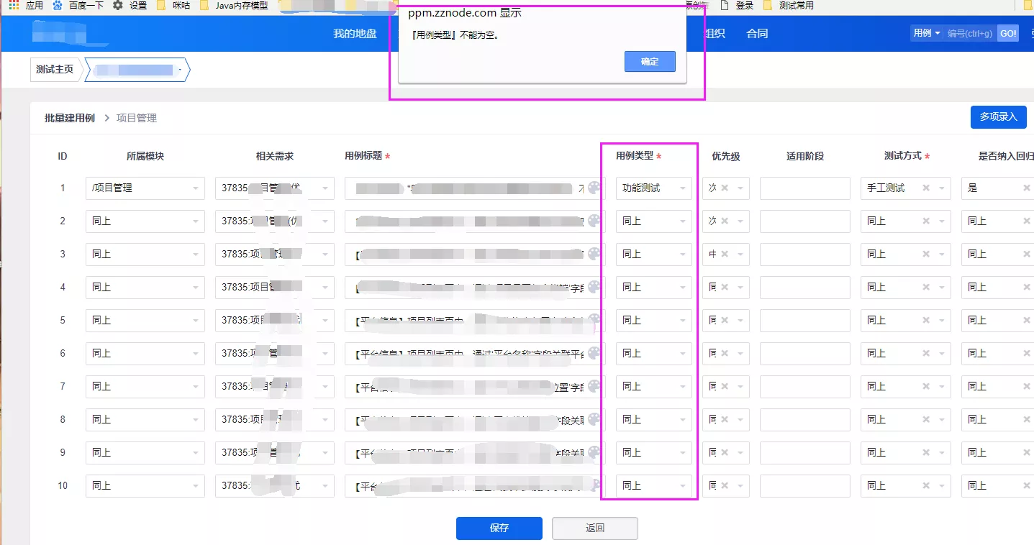Viewport: 1034px width, 545px height.
Task: Clear the priority value in row 1
Action: [725, 188]
